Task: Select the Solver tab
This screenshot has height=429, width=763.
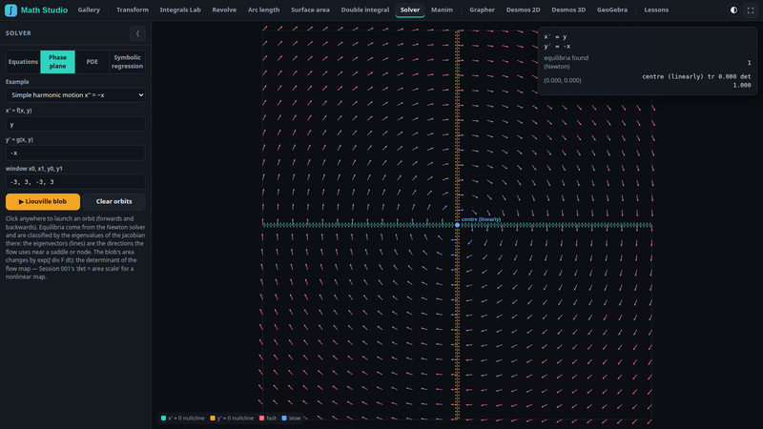Action: pyautogui.click(x=410, y=10)
